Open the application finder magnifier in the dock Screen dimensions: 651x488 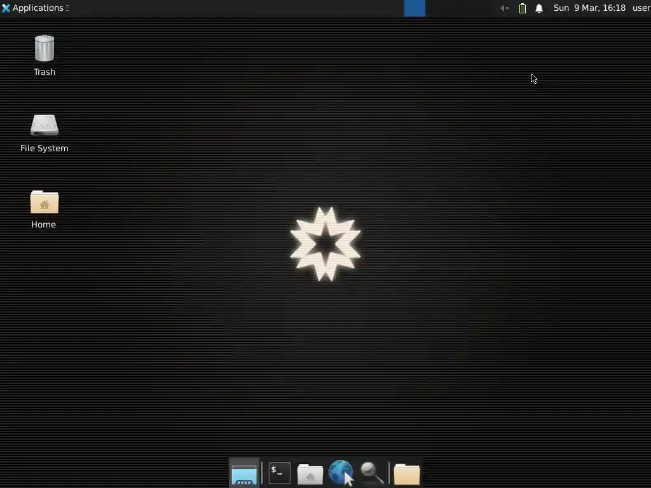(x=372, y=473)
